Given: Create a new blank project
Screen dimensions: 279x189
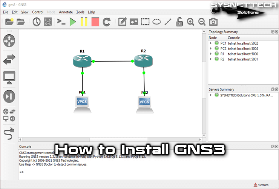Looking at the screenshot, I should tap(9, 22).
